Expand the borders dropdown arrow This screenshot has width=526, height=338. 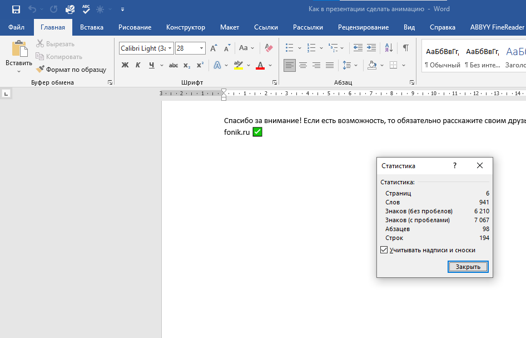point(404,65)
